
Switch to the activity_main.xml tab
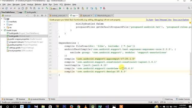point(58,16)
